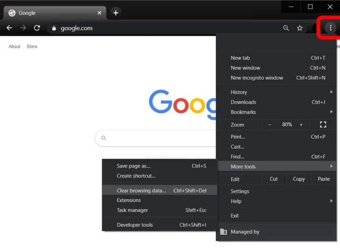This screenshot has height=250, width=340.
Task: Open a new tab with plus button
Action: pos(116,13)
